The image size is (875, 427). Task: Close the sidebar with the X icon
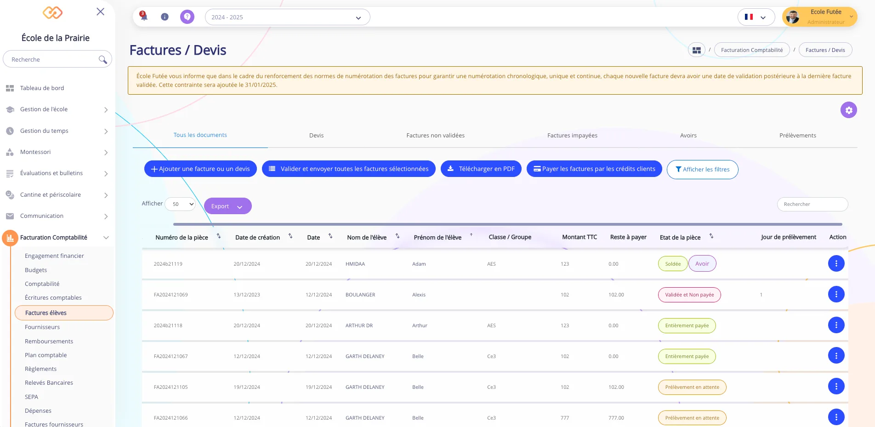tap(100, 11)
